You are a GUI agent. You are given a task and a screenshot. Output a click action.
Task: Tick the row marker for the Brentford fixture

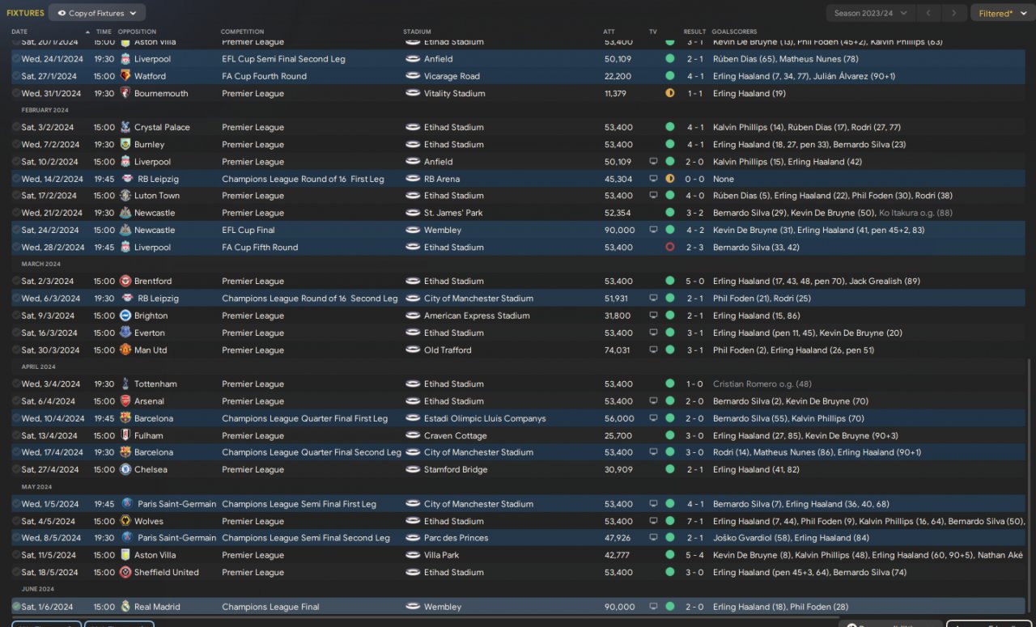pos(16,282)
